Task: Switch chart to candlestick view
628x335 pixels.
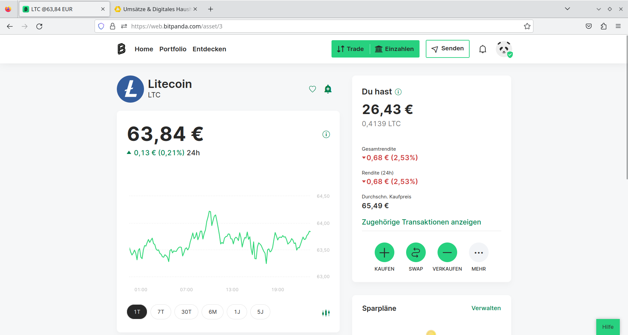Action: tap(326, 313)
